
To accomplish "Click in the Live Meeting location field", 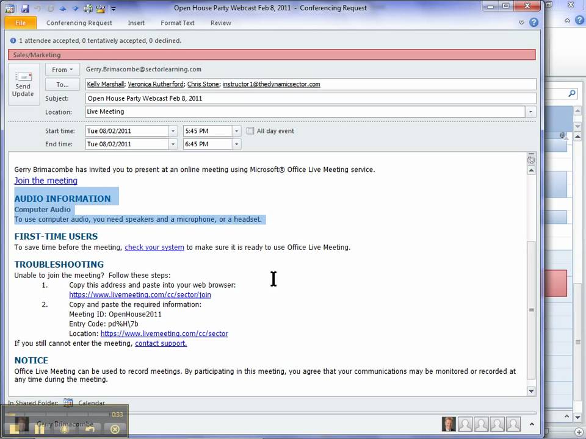I will tap(305, 112).
